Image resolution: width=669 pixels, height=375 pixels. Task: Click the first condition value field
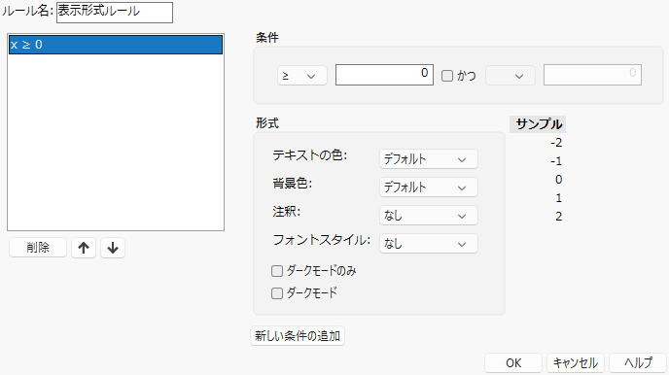[384, 75]
